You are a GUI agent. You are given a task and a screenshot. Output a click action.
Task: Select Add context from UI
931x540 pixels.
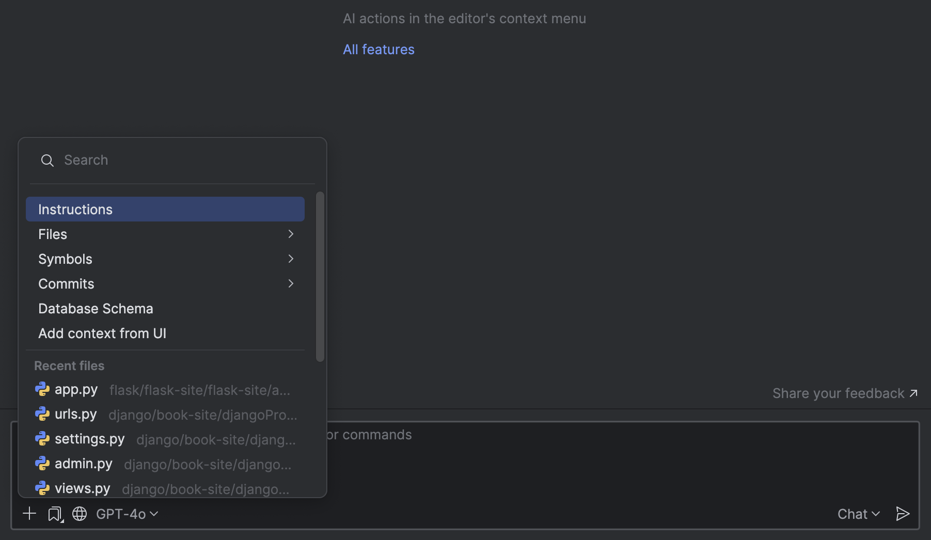pos(102,333)
